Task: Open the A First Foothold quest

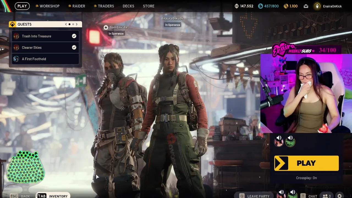Action: 45,59
